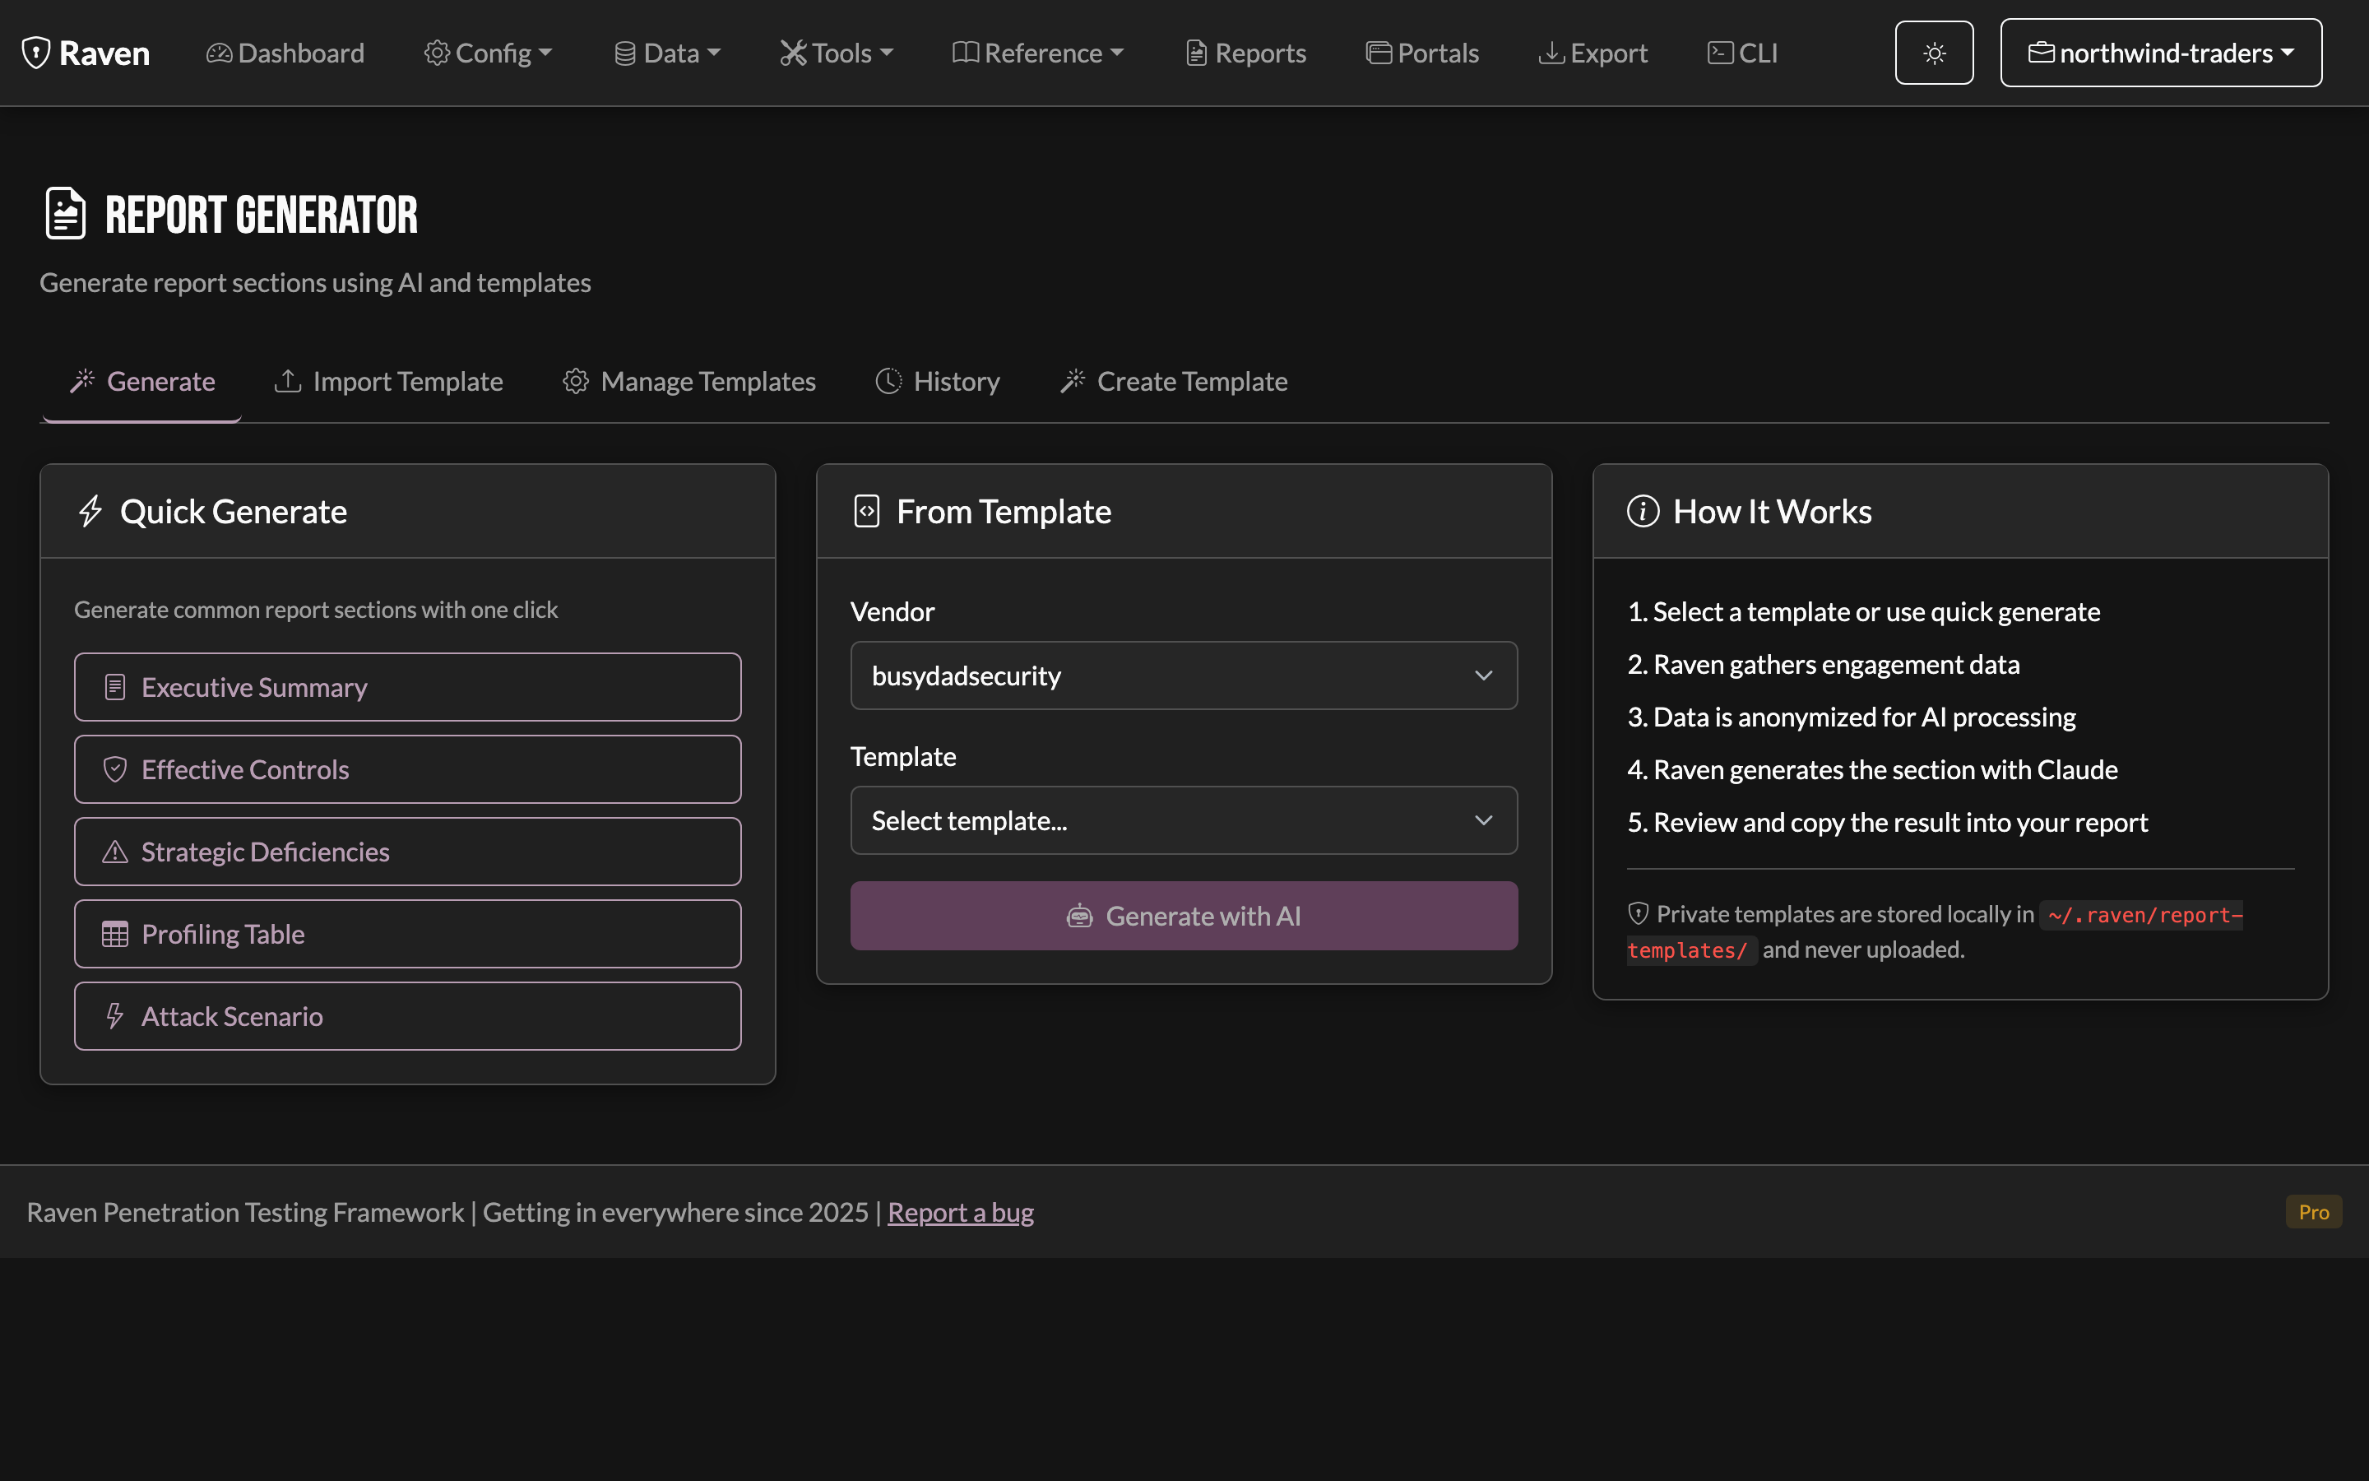Screen dimensions: 2369x1481
Task: Click the Export download icon
Action: [1551, 53]
